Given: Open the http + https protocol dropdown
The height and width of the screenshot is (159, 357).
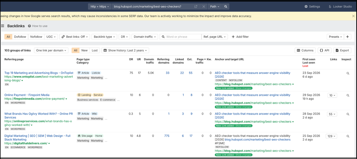Looking at the screenshot, I should 100,7.
